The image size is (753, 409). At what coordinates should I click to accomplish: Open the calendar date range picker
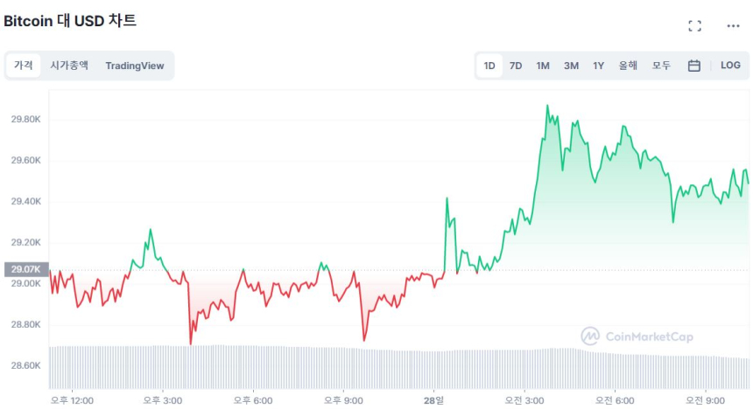click(x=693, y=66)
